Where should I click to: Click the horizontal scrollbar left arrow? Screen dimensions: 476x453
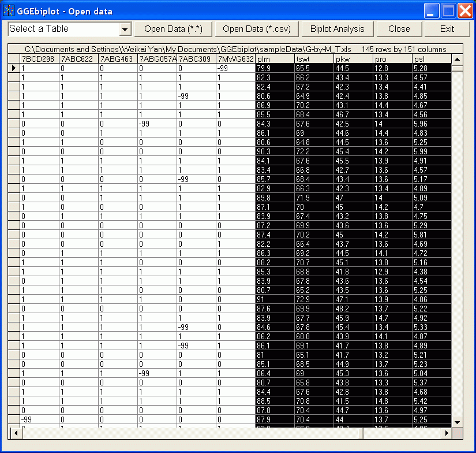point(15,433)
